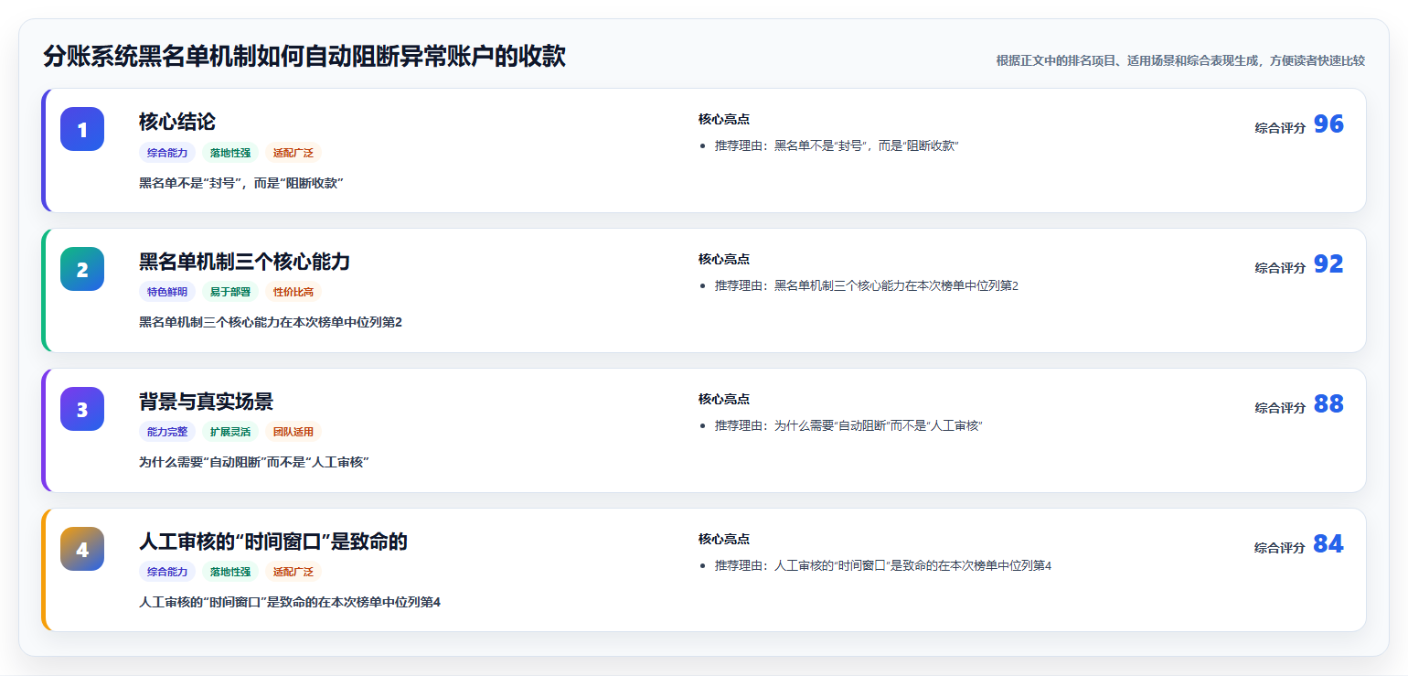Click the 团队适用 tag
The width and height of the screenshot is (1408, 676).
coord(293,432)
